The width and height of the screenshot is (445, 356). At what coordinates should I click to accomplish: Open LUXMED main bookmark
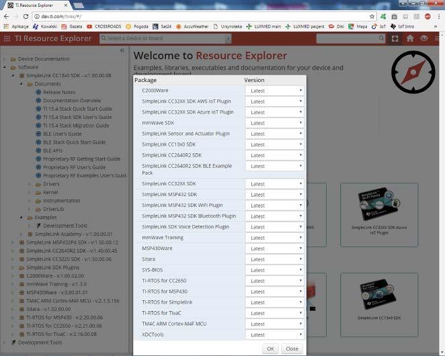tap(264, 26)
